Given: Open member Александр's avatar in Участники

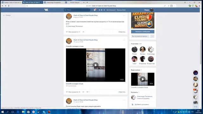Looking at the screenshot, I should (x=151, y=49).
